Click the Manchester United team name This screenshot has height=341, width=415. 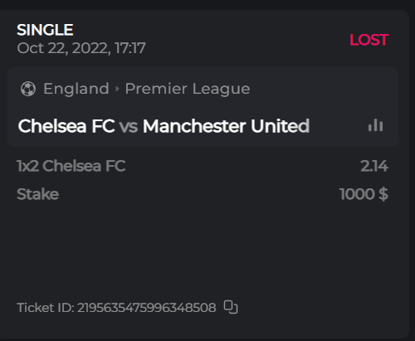pyautogui.click(x=226, y=126)
